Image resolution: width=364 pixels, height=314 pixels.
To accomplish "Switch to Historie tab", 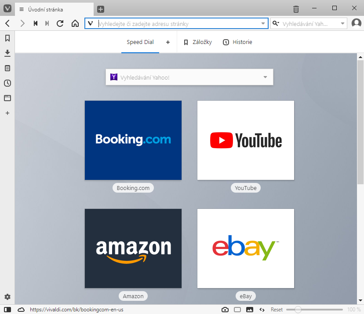I will click(237, 42).
